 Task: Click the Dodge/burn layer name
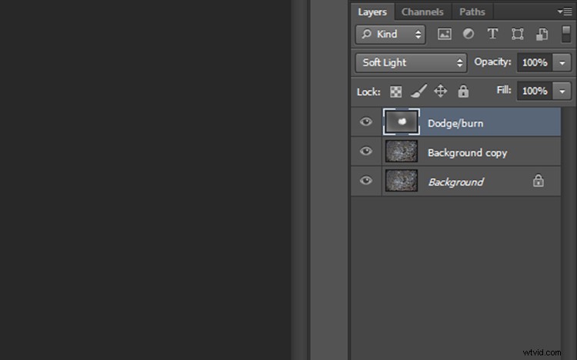point(455,123)
